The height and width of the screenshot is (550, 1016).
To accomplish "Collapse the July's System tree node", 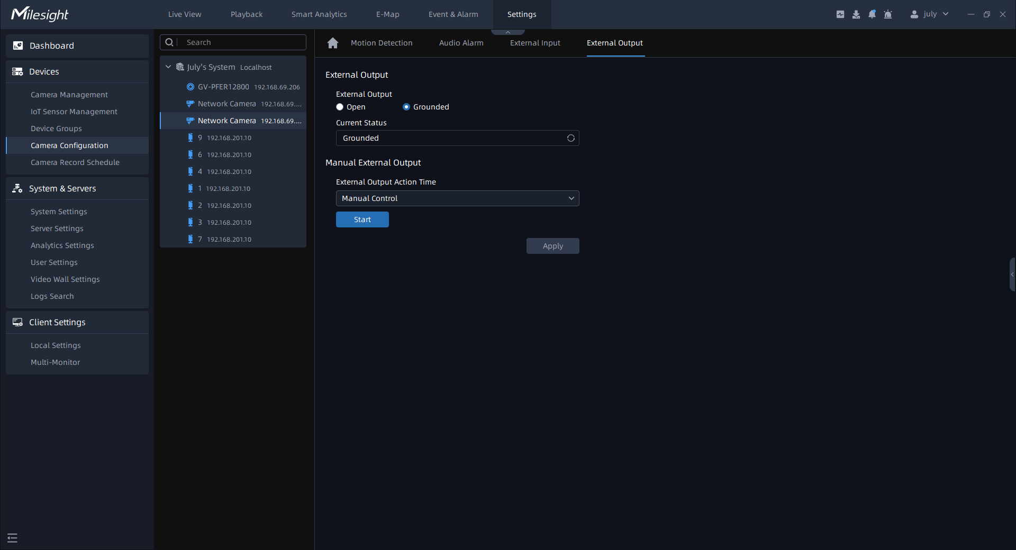I will tap(168, 67).
